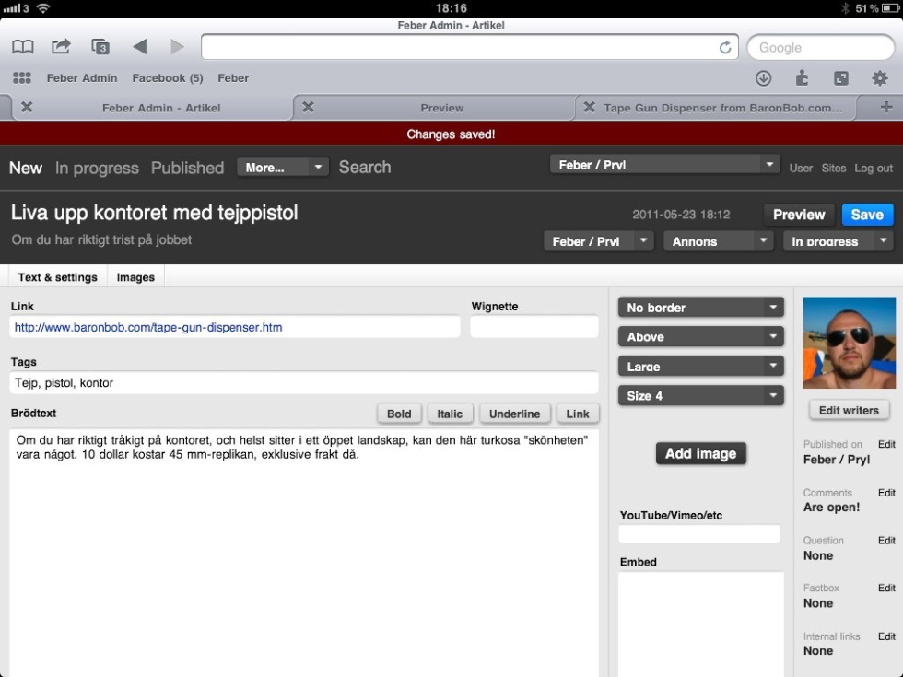
Task: Click the blue Save button
Action: 866,215
